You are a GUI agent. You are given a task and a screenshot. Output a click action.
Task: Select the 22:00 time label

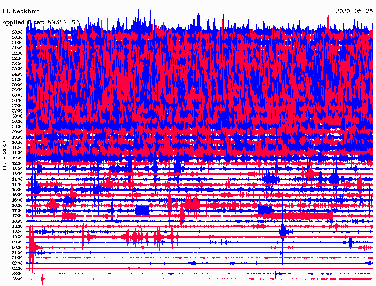[x=17, y=263]
